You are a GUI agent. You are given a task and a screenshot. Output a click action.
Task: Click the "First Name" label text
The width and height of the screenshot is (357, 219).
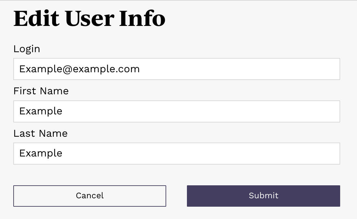click(x=41, y=91)
